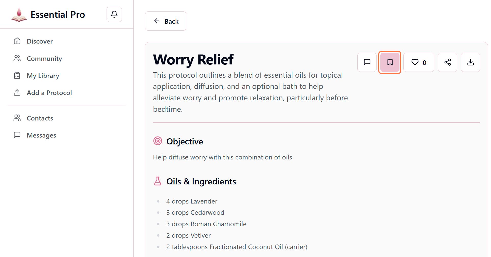Click the My Library clipboard icon

[x=17, y=75]
